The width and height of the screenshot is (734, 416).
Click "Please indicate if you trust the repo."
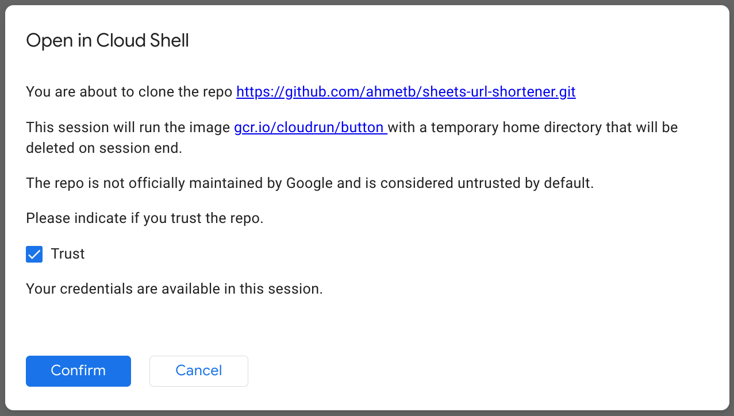[x=144, y=219]
